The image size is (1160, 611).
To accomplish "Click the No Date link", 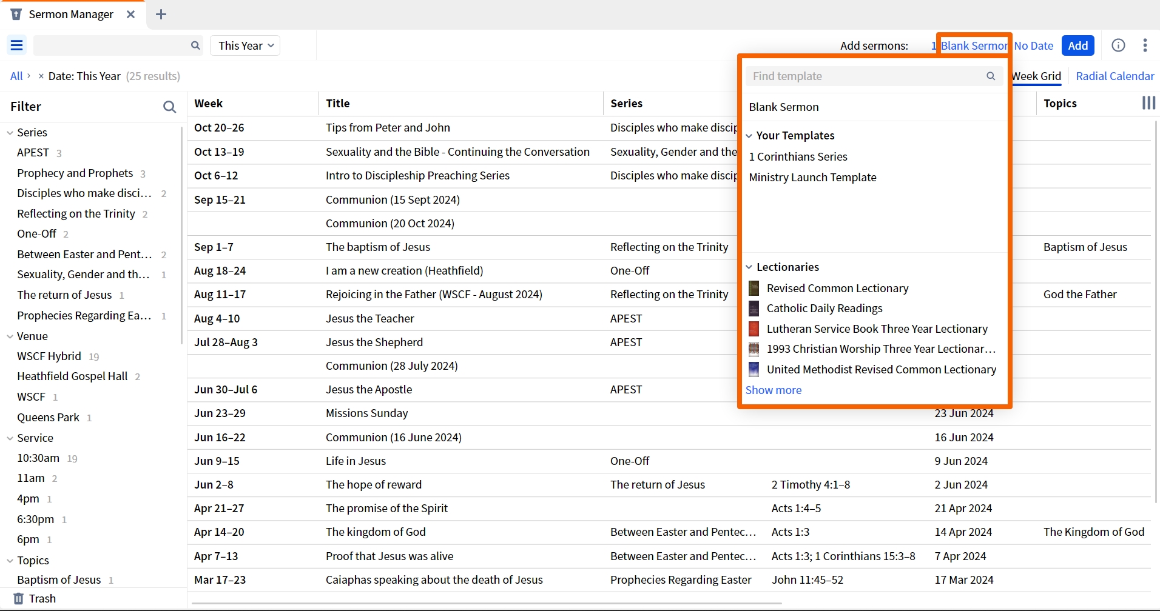I will [x=1033, y=45].
